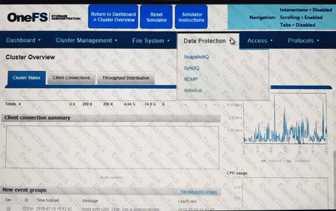336x211 pixels.
Task: Click Return to Dashboard Cluster Overview button
Action: pyautogui.click(x=113, y=17)
